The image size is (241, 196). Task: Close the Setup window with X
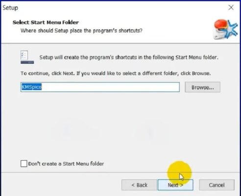[x=231, y=7]
